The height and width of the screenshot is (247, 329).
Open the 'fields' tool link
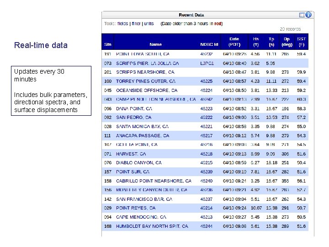click(123, 23)
